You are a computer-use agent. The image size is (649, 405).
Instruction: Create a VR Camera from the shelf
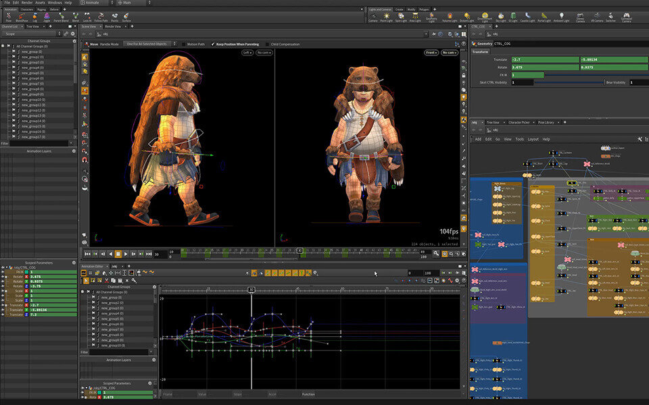(597, 17)
